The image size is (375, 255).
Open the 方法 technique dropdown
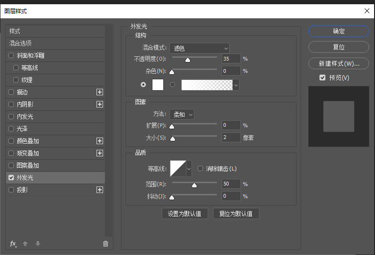pyautogui.click(x=182, y=114)
